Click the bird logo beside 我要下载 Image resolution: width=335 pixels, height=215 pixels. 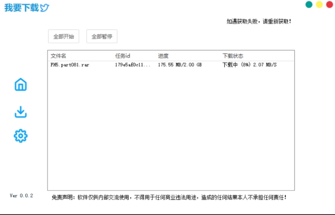(45, 8)
